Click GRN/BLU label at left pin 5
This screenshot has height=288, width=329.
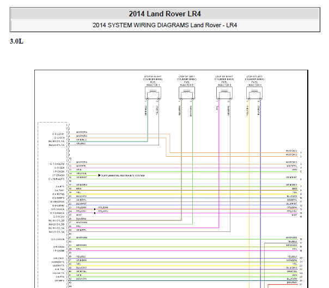point(81,140)
